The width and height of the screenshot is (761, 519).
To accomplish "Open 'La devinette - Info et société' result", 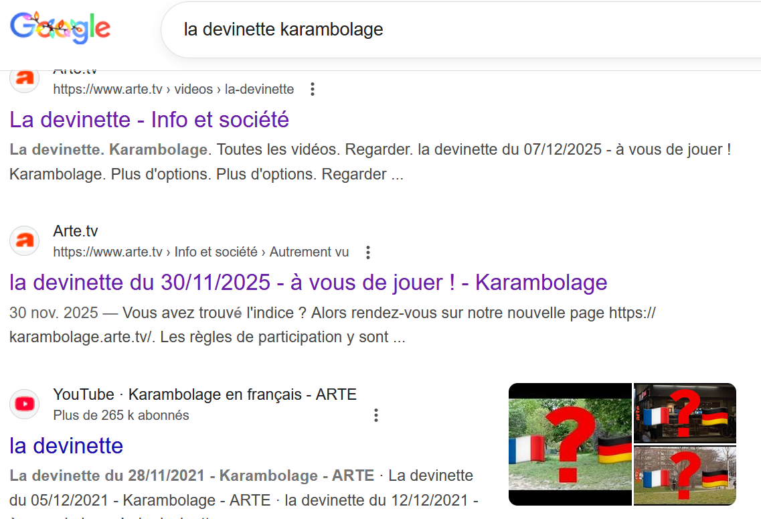I will point(149,120).
